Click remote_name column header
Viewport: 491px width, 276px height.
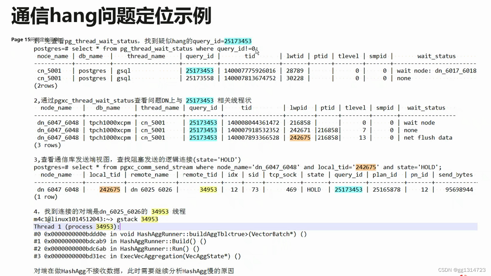pyautogui.click(x=150, y=175)
